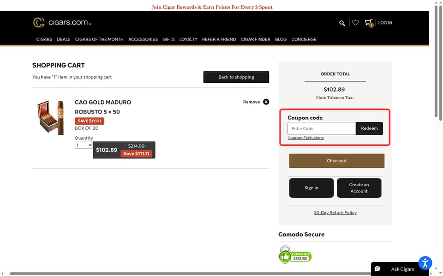Open the CIGAR FINDER page
443x276 pixels.
pyautogui.click(x=255, y=40)
